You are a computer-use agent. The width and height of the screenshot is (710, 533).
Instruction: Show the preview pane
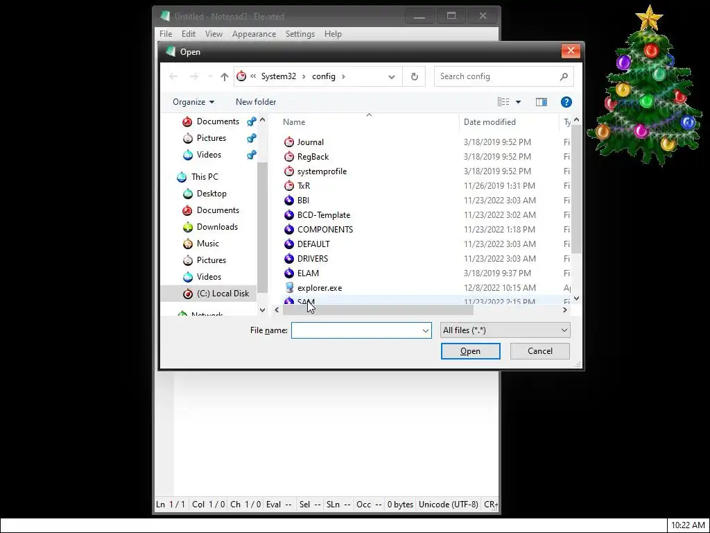coord(541,102)
